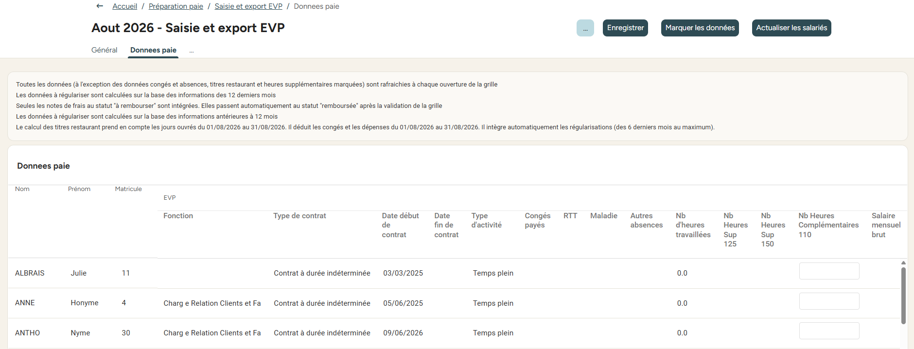Click the Nyme first name cell
Viewport: 914px width, 349px height.
click(80, 333)
